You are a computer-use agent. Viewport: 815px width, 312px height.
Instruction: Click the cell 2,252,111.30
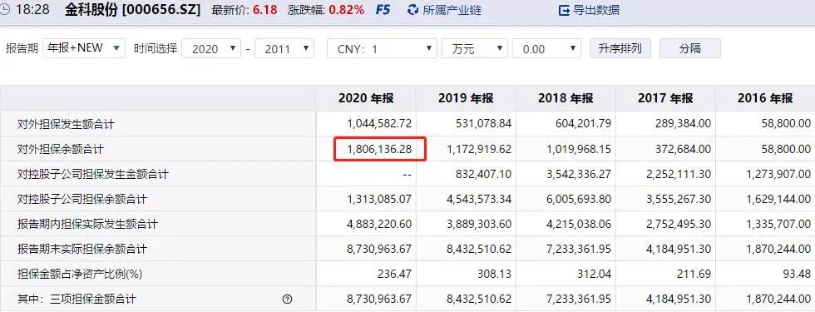coord(679,174)
